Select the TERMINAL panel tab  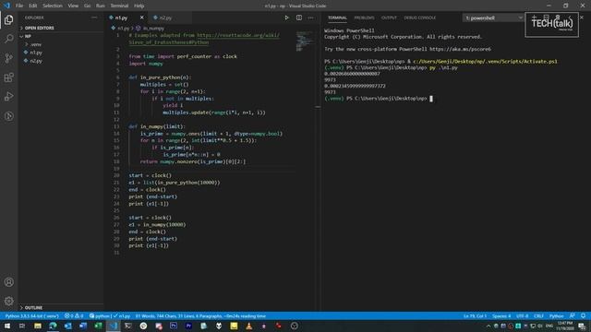point(337,18)
